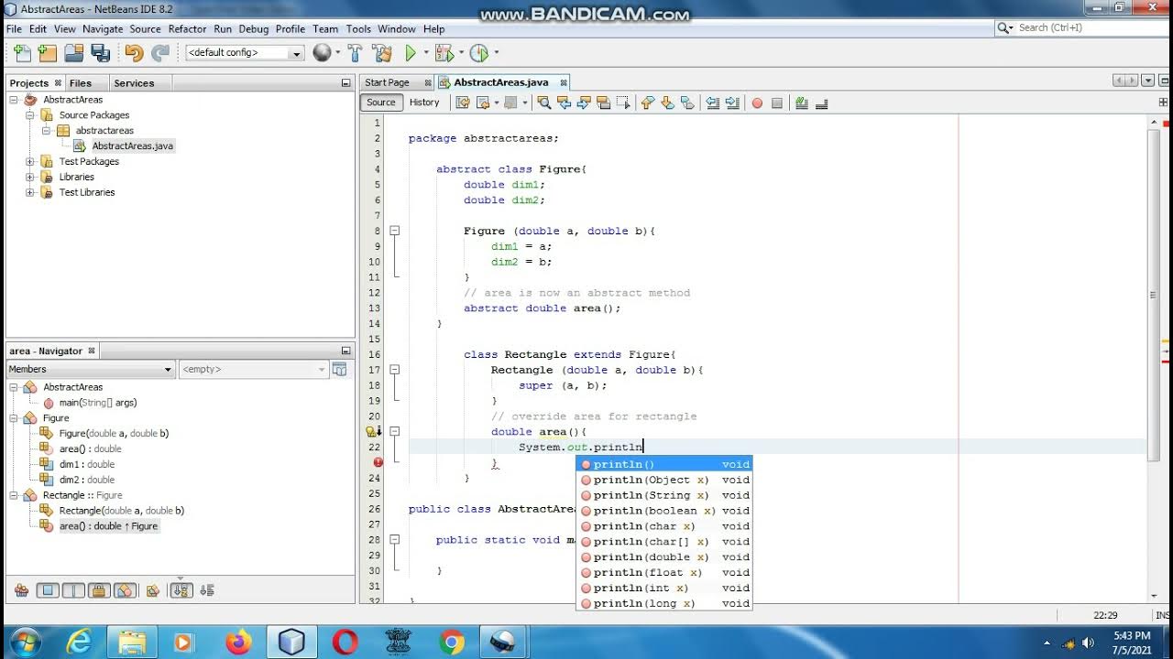Click the Save All toolbar icon
The image size is (1173, 659).
pos(99,53)
